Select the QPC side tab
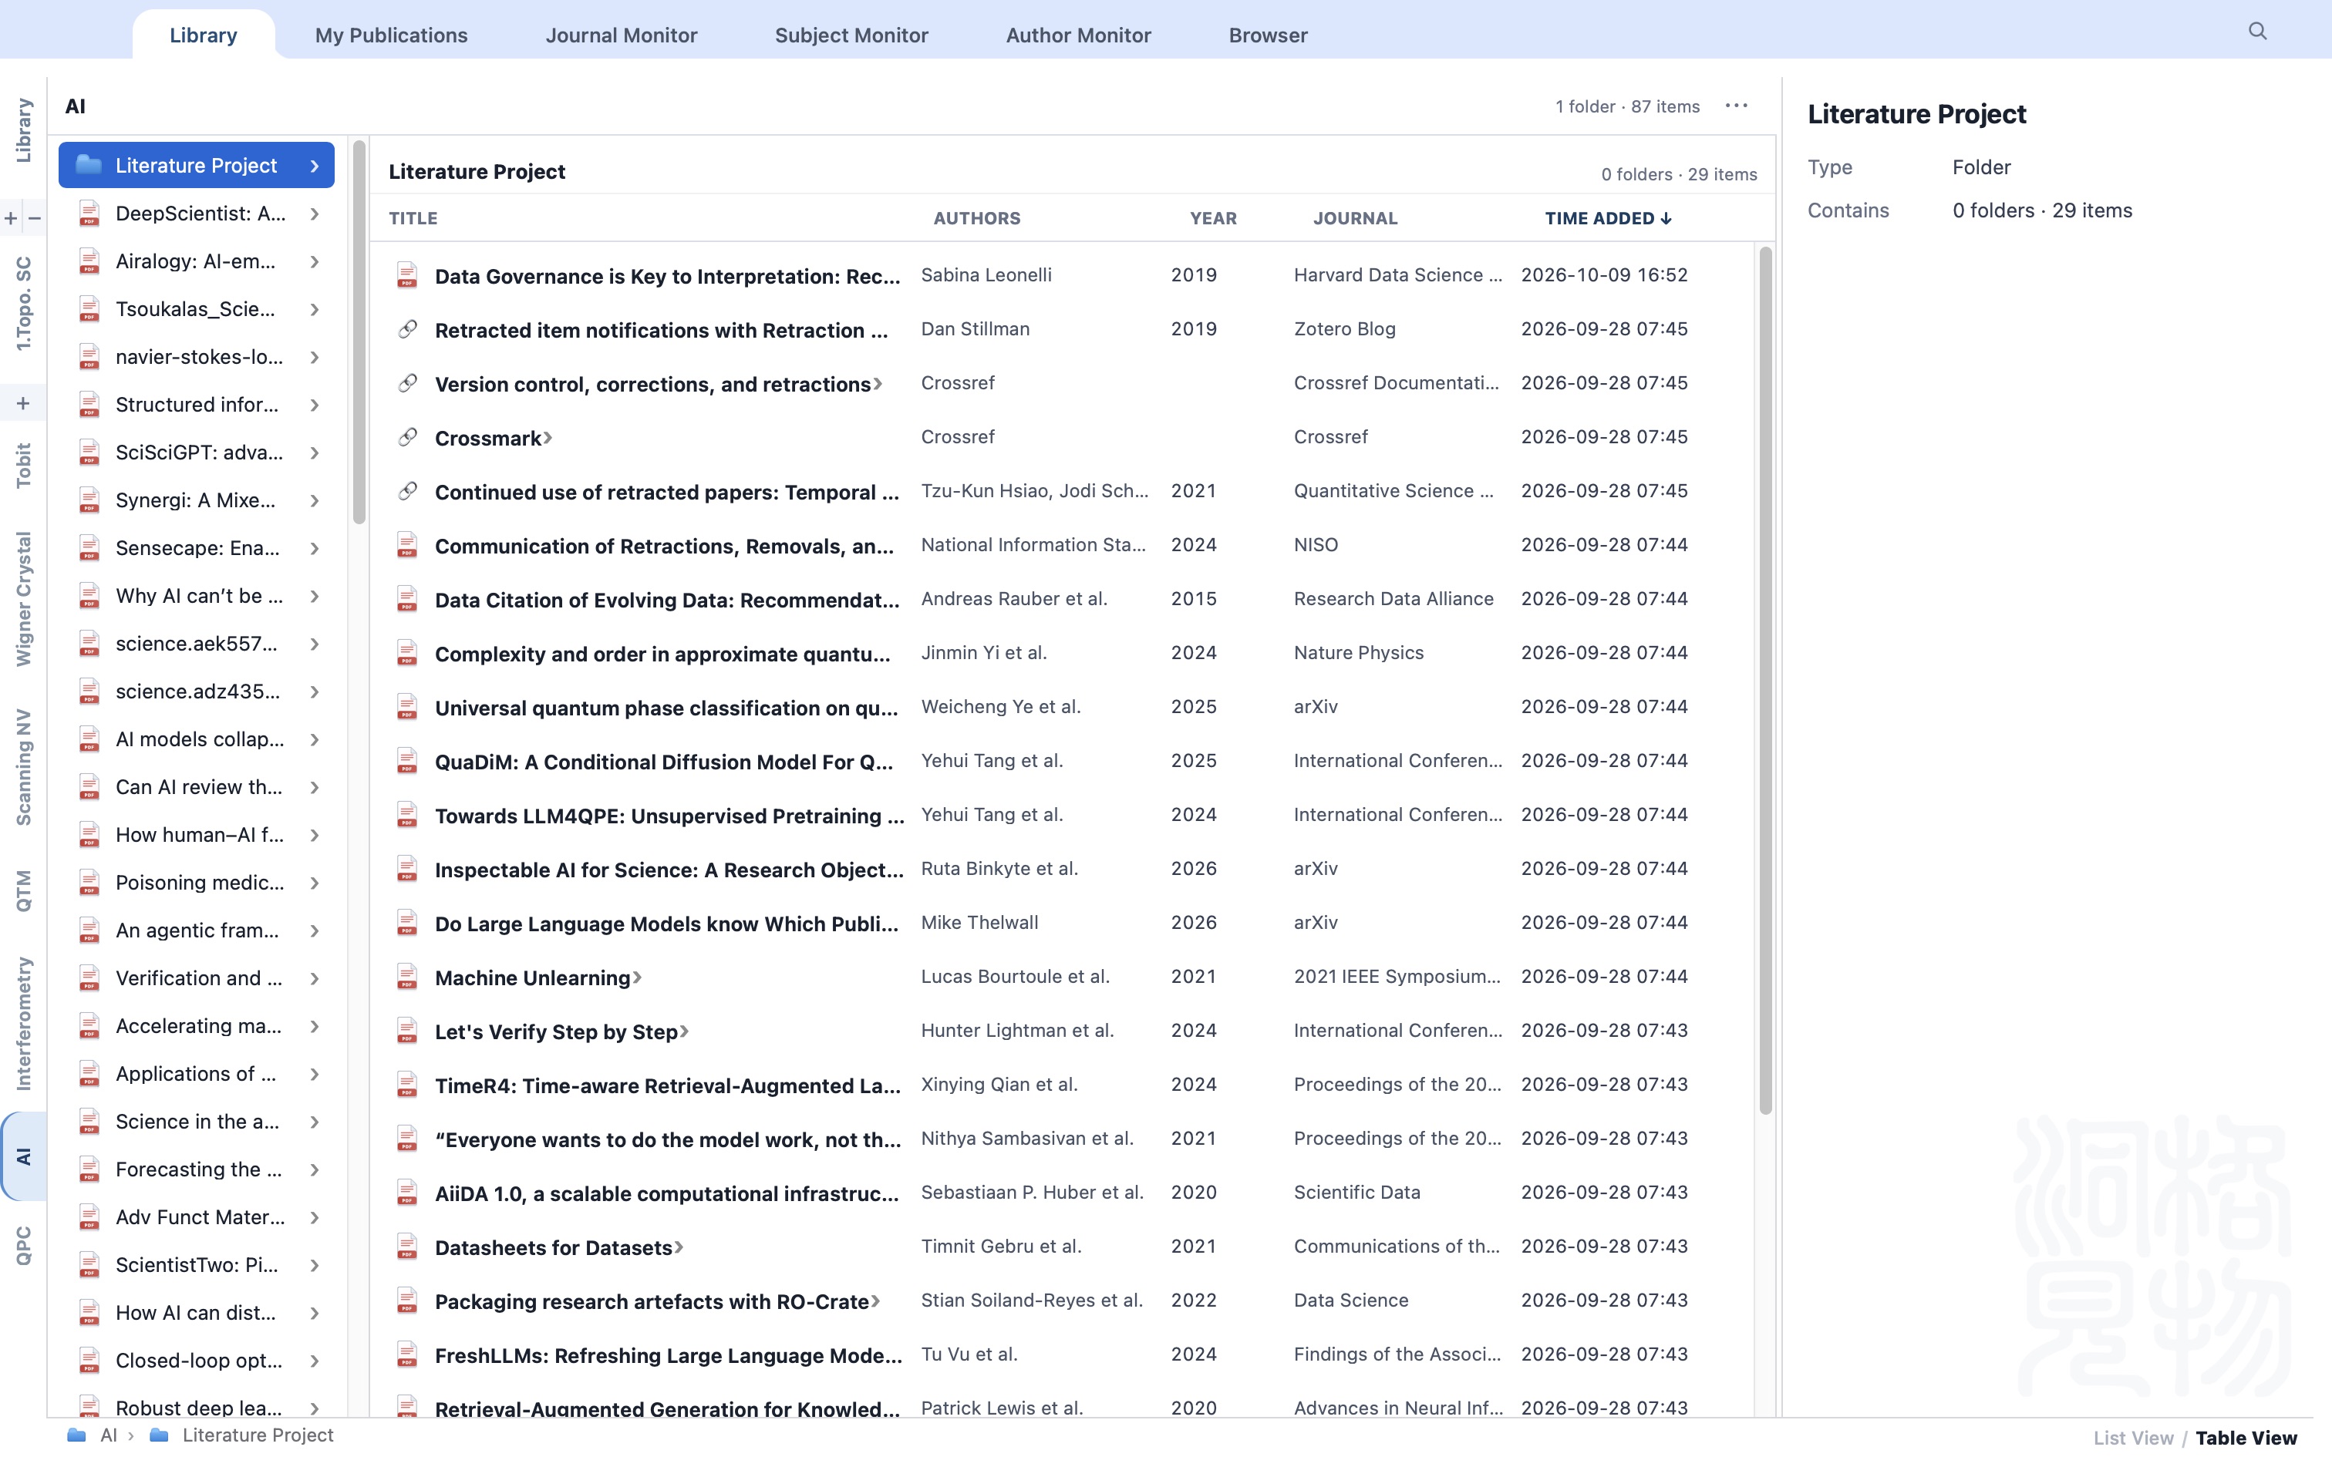 [x=23, y=1245]
